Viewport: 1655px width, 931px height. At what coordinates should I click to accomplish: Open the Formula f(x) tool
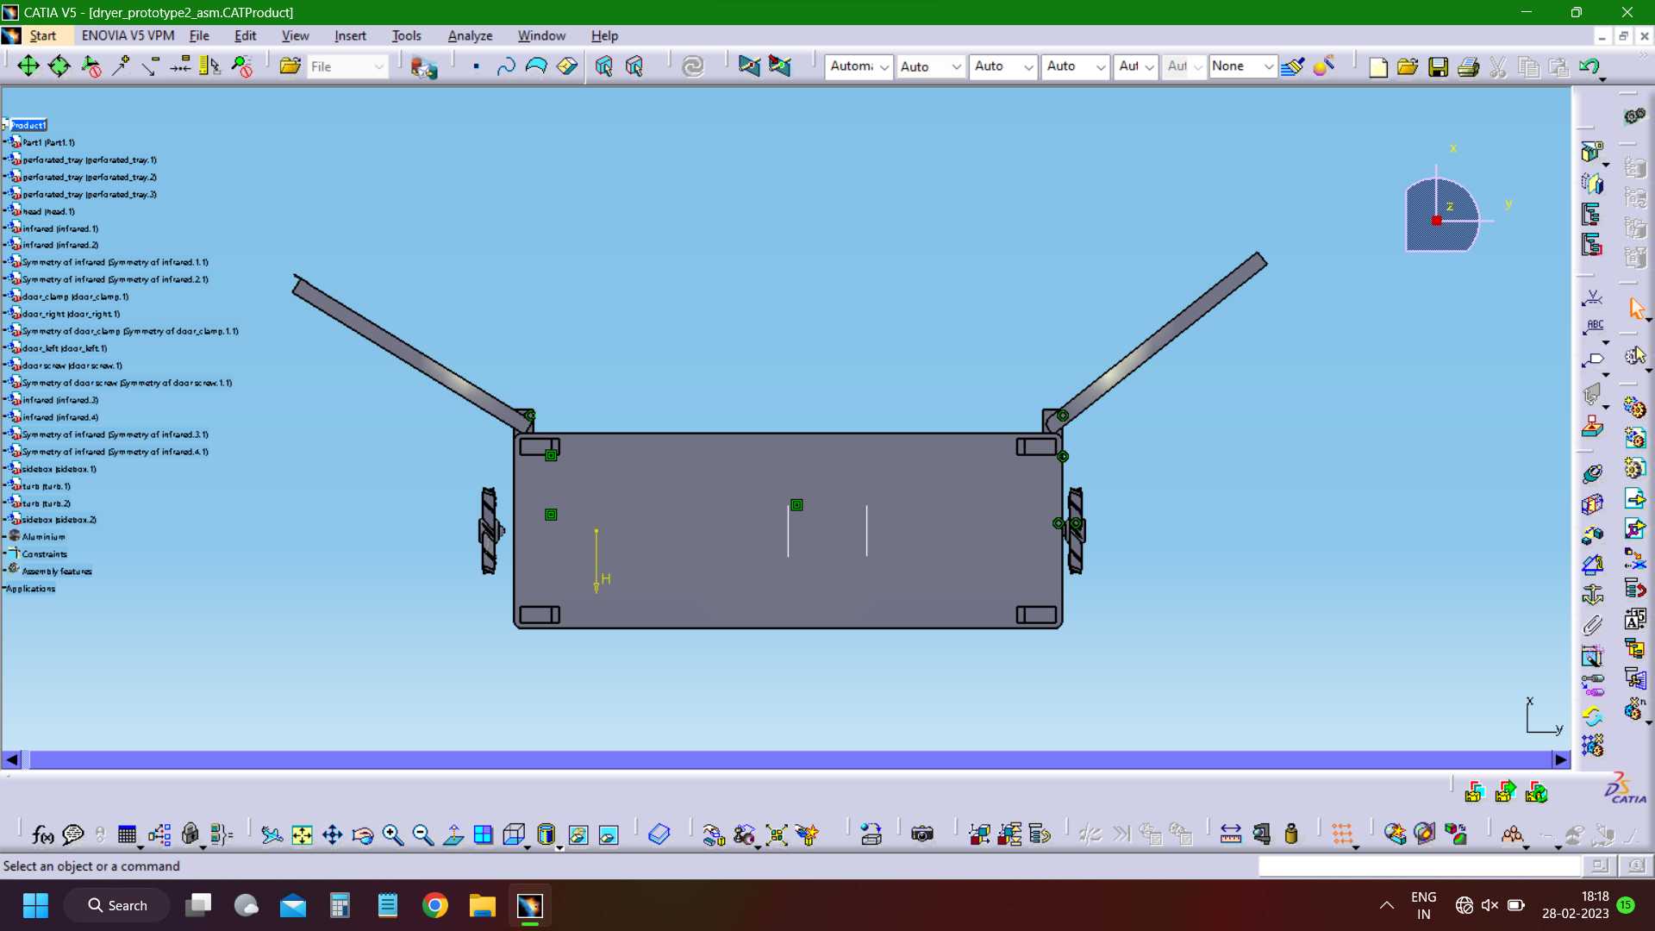point(42,834)
